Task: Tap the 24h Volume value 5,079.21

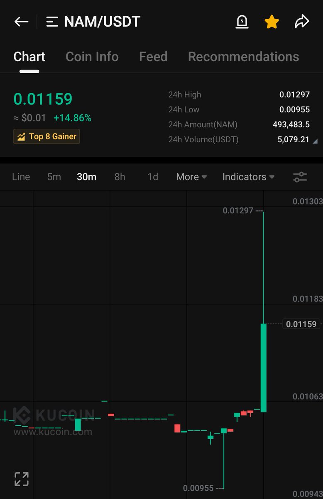Action: 294,139
